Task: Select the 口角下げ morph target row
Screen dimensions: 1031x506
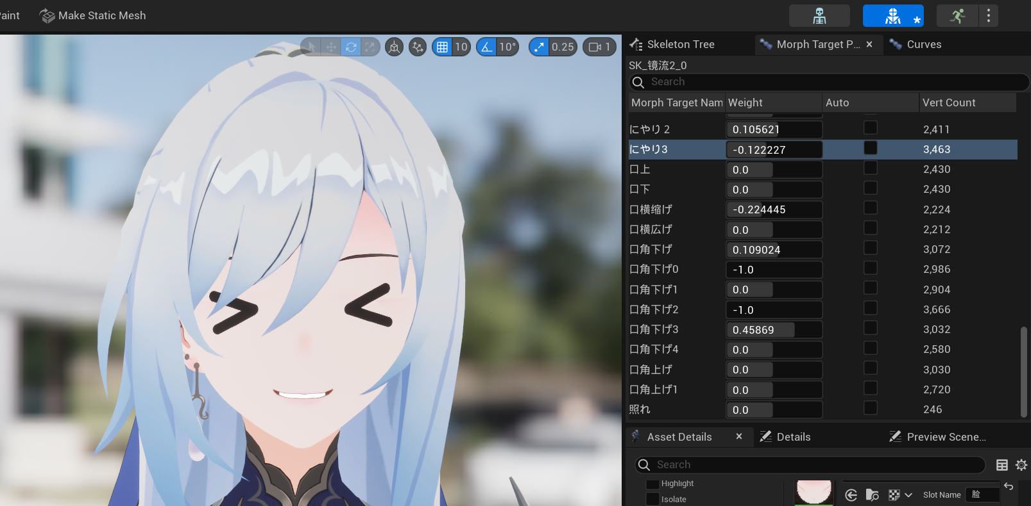Action: point(822,249)
